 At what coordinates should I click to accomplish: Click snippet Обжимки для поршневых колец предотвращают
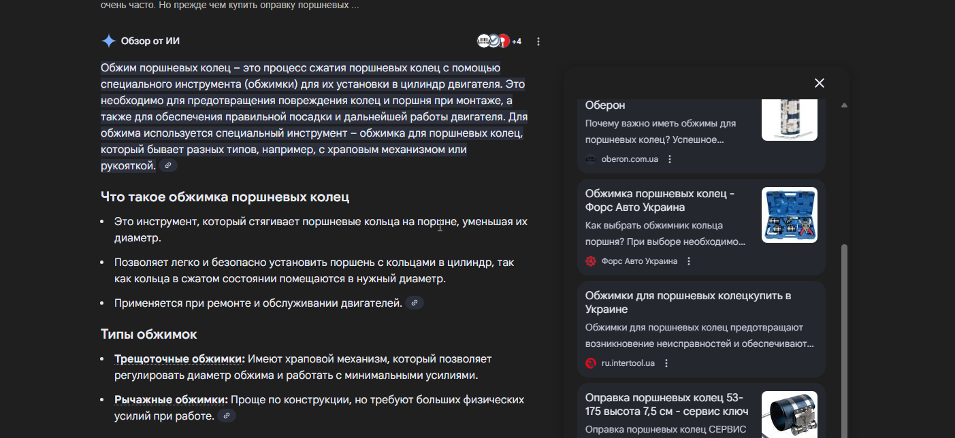pos(700,335)
